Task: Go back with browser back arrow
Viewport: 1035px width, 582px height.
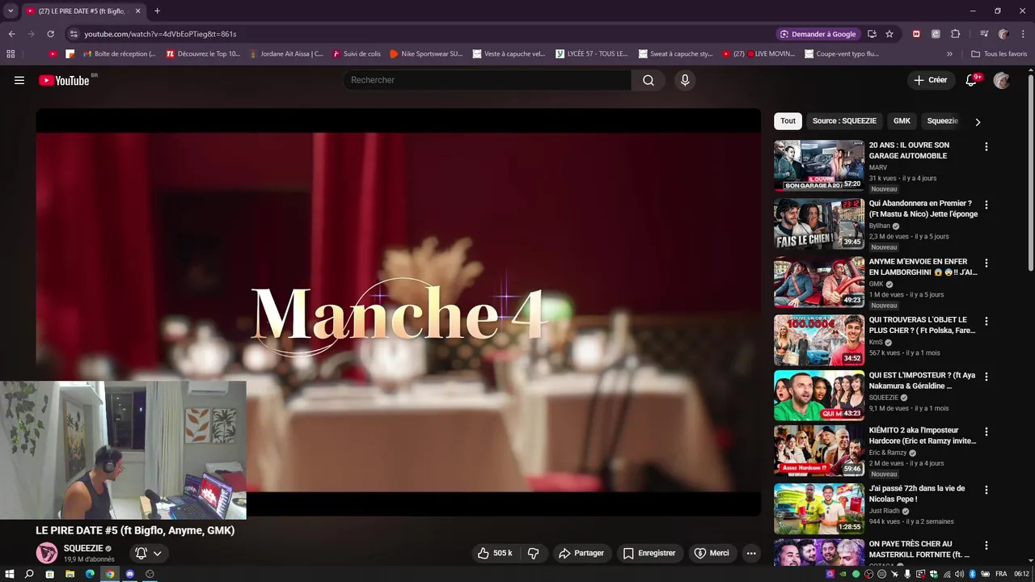Action: [x=11, y=34]
